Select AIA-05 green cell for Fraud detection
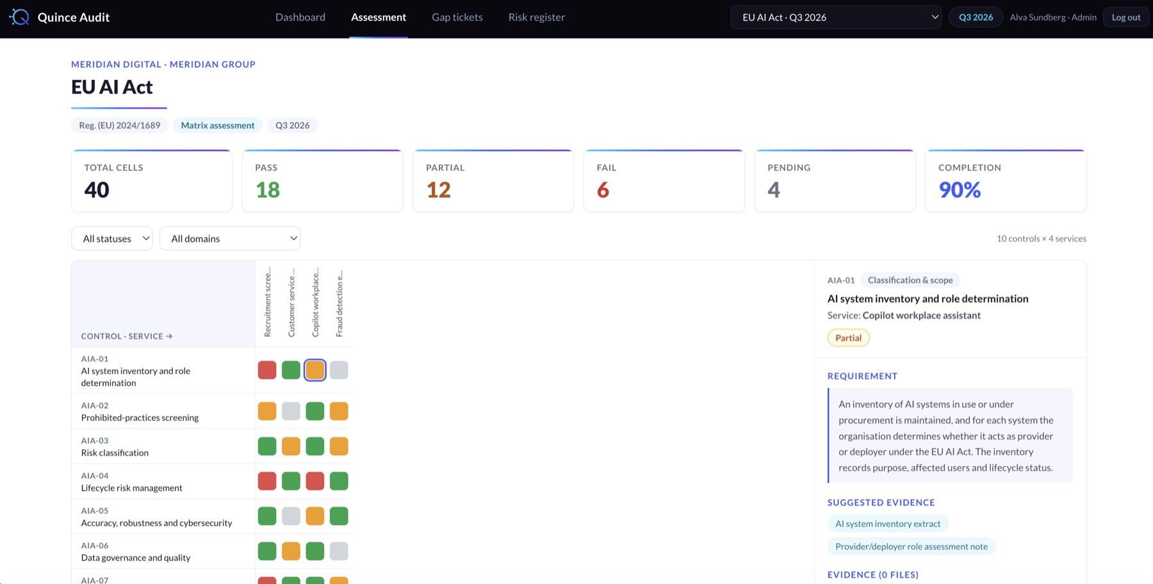This screenshot has height=584, width=1153. 339,516
